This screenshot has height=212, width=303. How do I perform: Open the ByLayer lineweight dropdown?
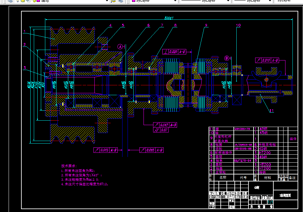pyautogui.click(x=270, y=1)
